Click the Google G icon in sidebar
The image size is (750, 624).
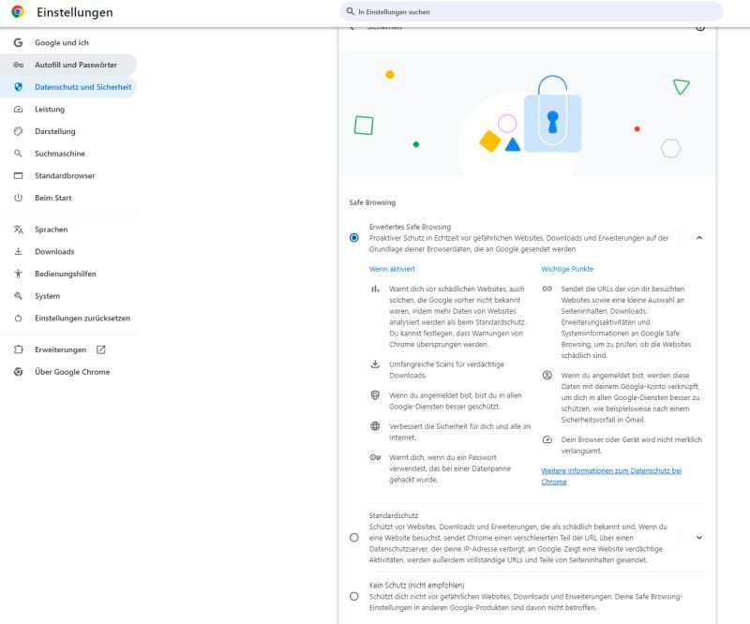[x=18, y=42]
